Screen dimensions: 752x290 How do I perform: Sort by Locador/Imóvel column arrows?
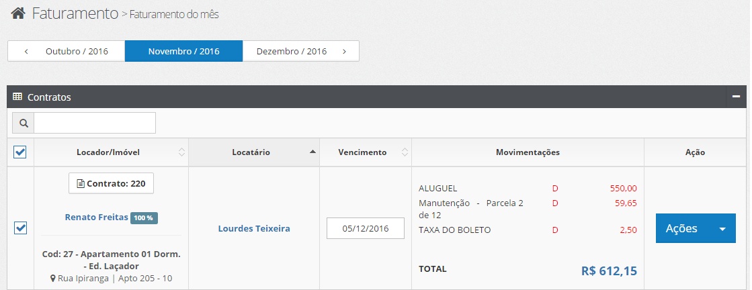181,152
